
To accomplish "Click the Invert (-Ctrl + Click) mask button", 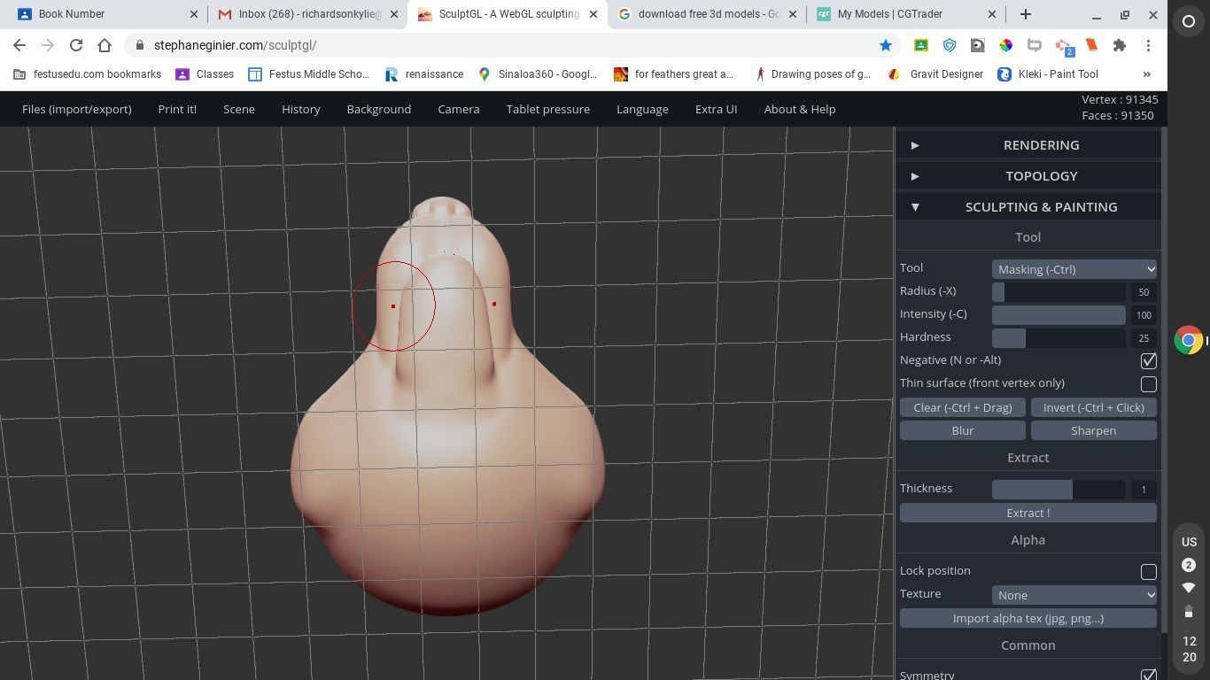I will pyautogui.click(x=1094, y=407).
